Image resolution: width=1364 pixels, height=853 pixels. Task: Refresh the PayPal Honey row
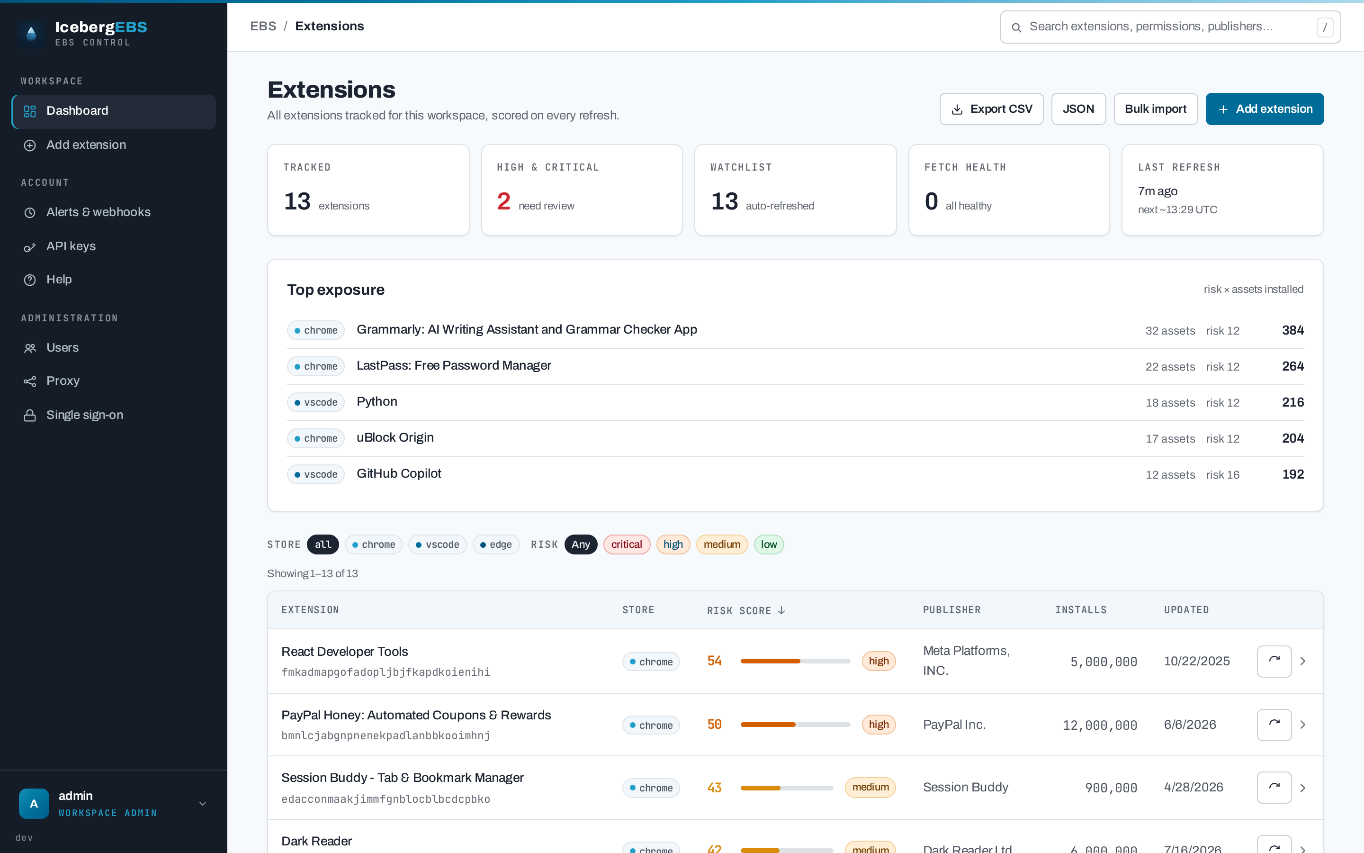[1274, 725]
